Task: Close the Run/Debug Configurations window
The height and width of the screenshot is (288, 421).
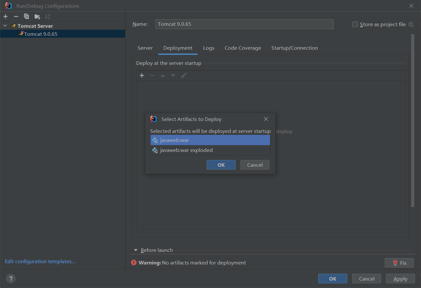Action: click(411, 6)
